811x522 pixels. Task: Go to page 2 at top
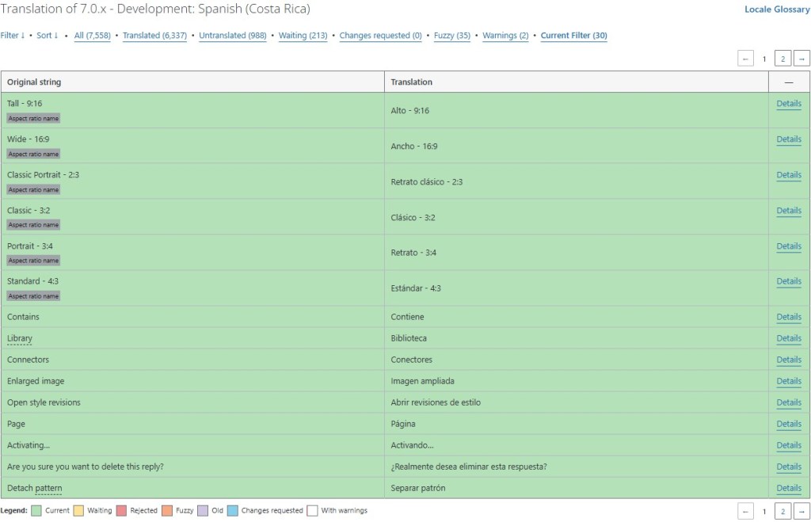point(782,59)
